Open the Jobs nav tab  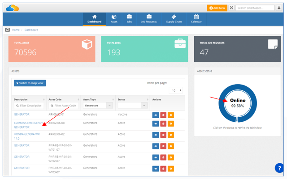point(129,19)
